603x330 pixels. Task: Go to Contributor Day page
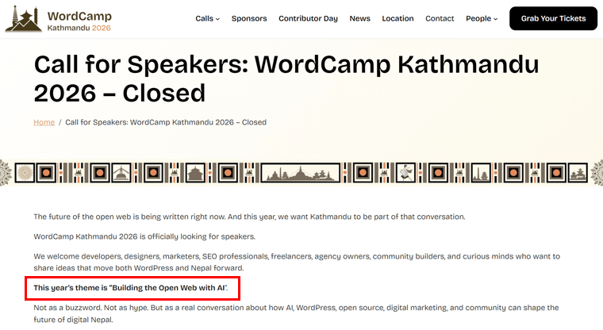308,18
